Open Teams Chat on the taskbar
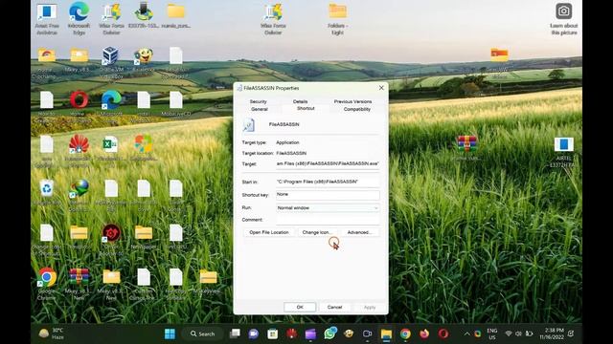 pos(253,333)
